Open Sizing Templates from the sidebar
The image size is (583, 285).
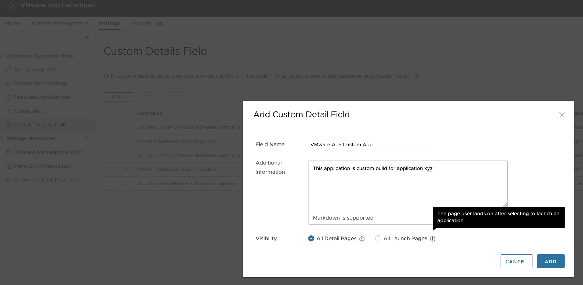click(36, 70)
